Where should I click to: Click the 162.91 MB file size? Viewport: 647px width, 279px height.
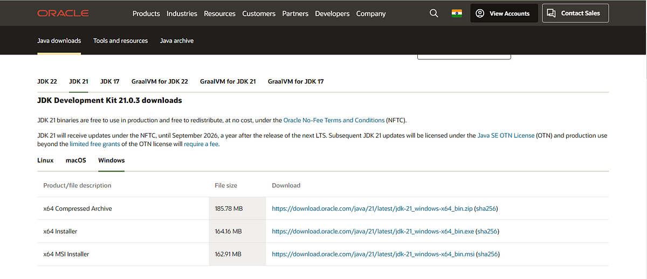pos(228,254)
